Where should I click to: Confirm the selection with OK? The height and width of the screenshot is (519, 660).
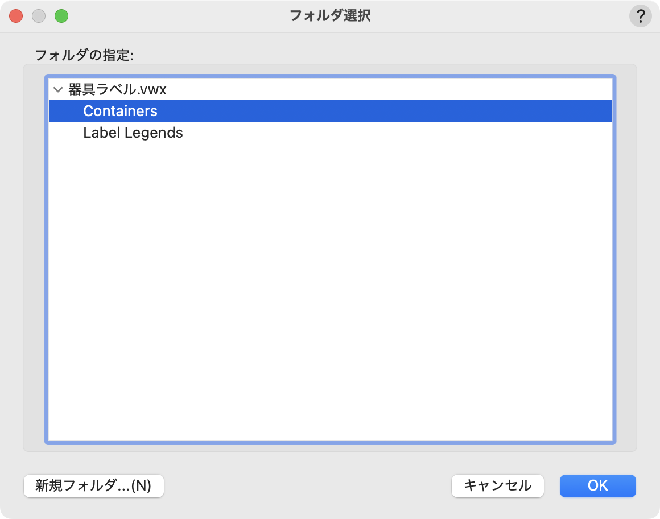(x=597, y=486)
